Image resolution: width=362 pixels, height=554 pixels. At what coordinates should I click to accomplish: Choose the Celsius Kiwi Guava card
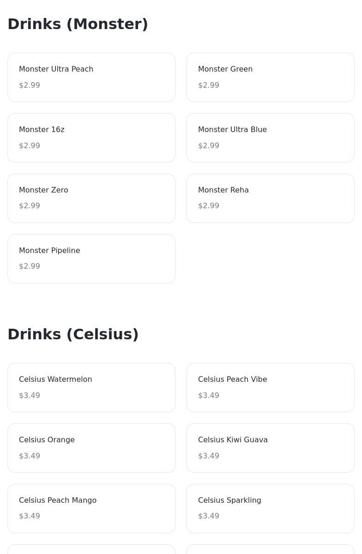click(x=270, y=448)
